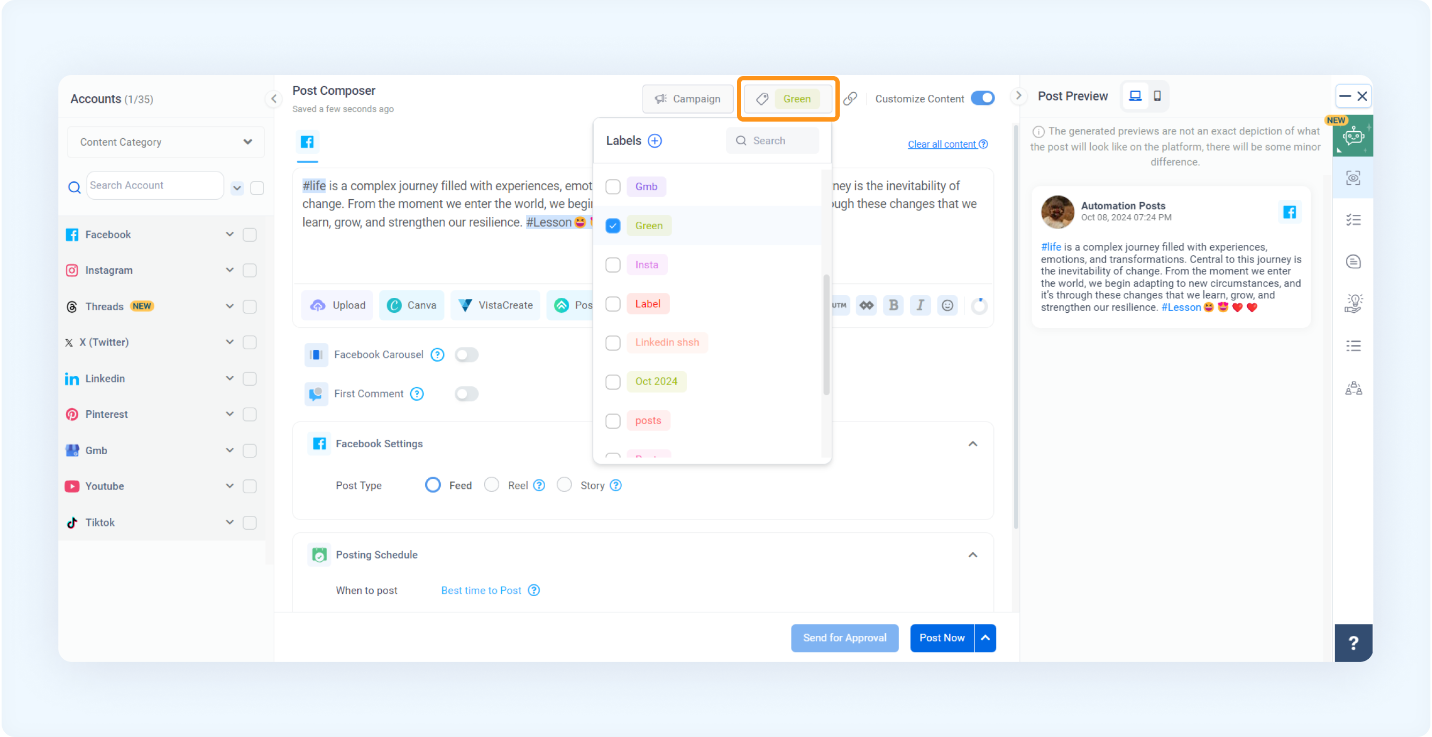Screen dimensions: 1432x737
Task: Open the team members sidebar icon
Action: point(1353,388)
